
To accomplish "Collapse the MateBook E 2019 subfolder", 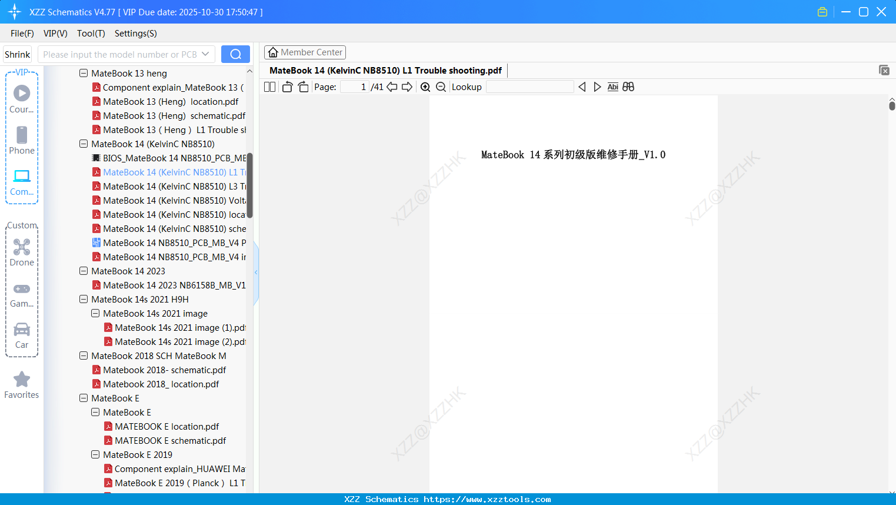I will 95,455.
